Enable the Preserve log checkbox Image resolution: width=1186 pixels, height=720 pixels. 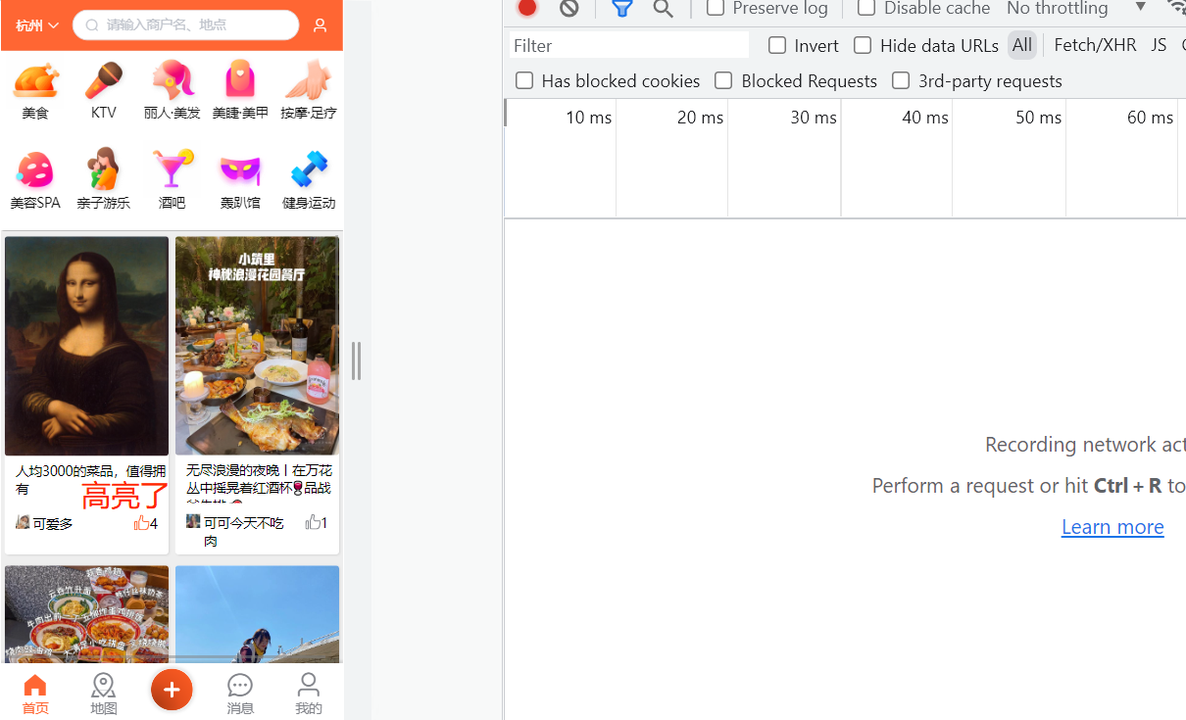click(716, 8)
